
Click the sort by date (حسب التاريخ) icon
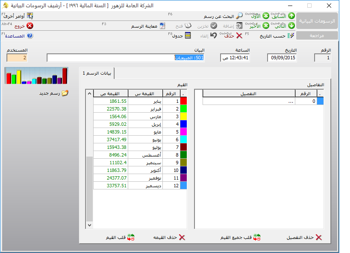point(291,36)
